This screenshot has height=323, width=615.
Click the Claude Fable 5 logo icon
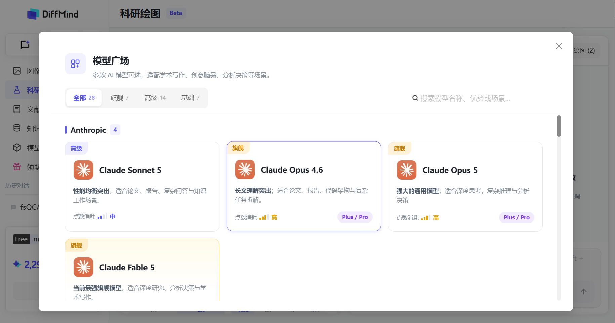point(83,267)
